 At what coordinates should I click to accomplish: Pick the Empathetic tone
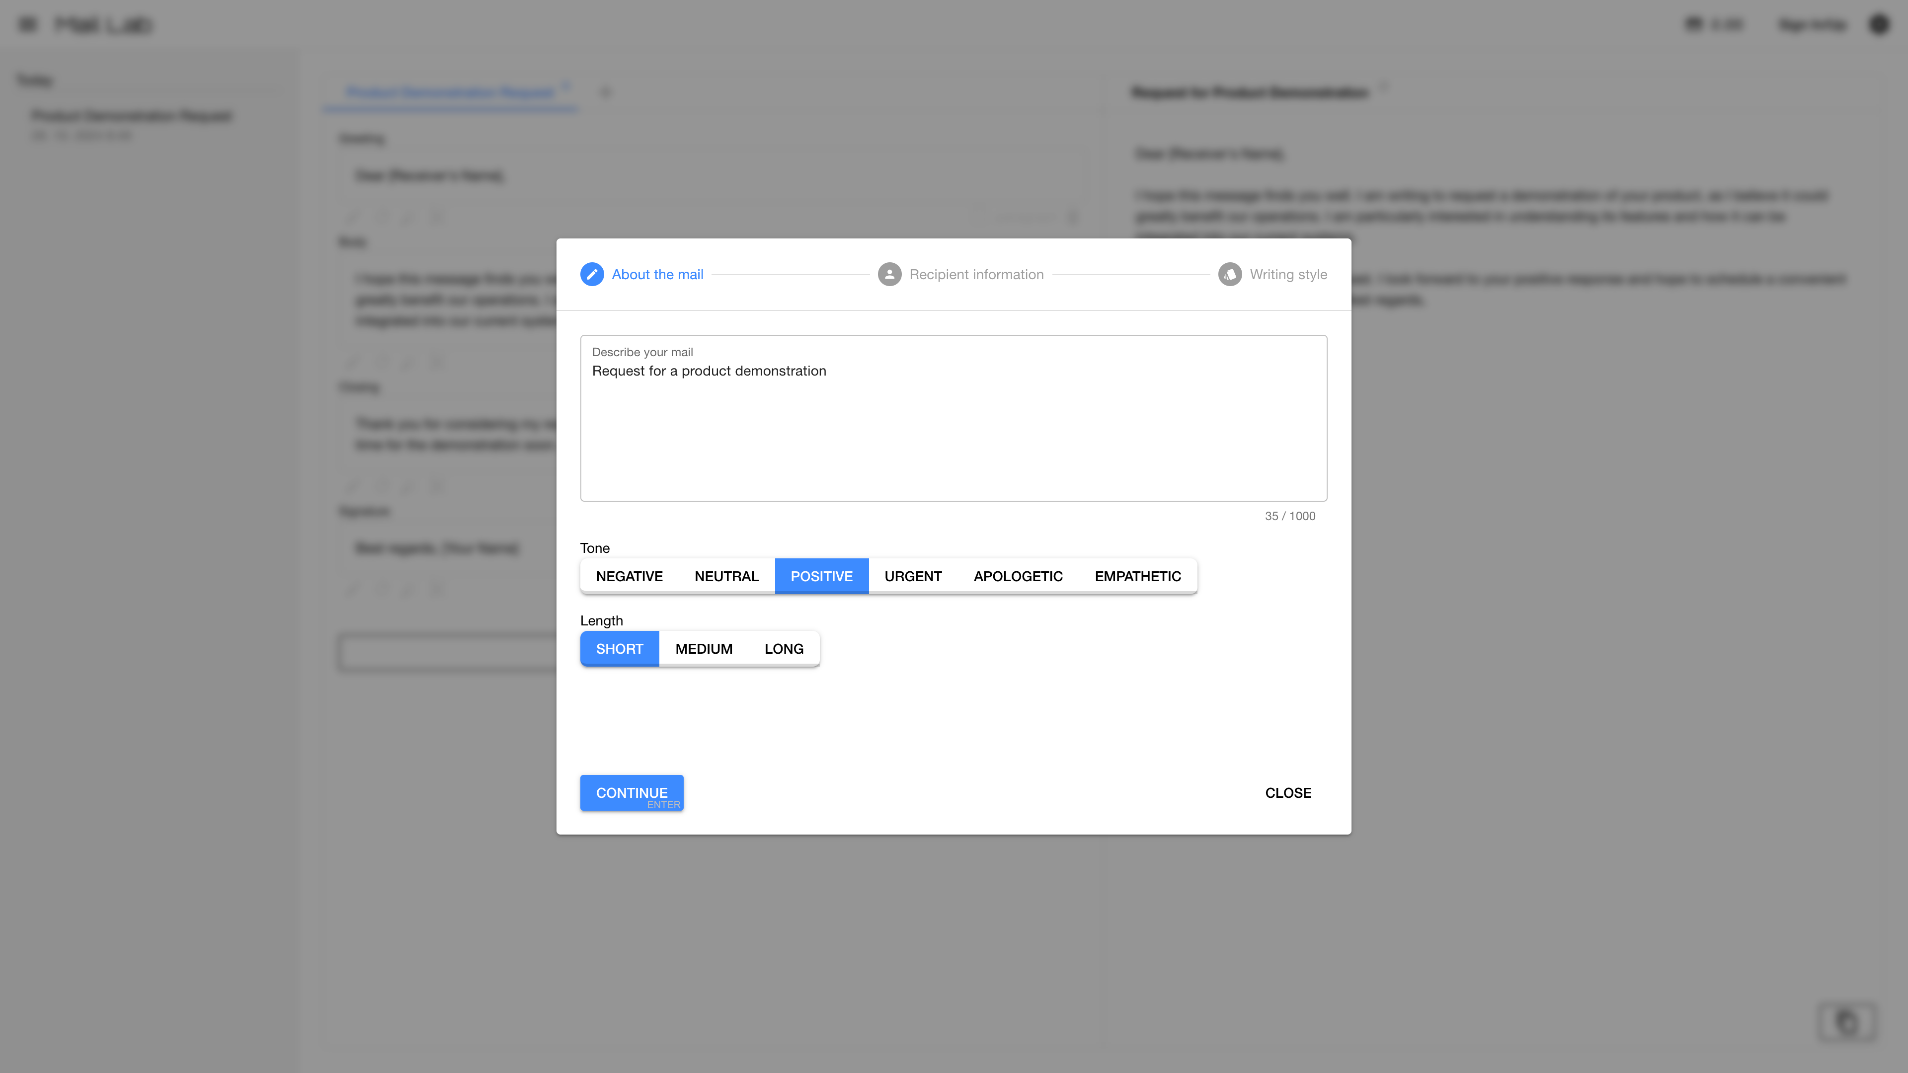click(x=1137, y=576)
